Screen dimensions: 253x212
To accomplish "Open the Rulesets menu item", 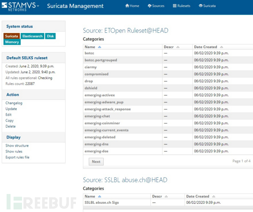I will point(181,6).
